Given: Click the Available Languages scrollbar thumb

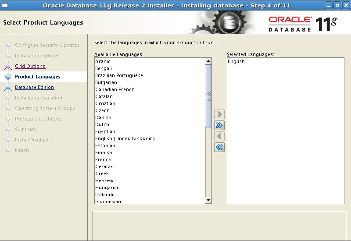Looking at the screenshot, I should (x=208, y=96).
